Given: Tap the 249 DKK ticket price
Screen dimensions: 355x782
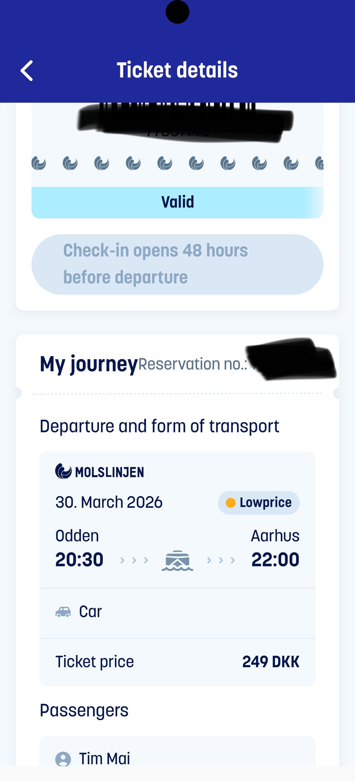Looking at the screenshot, I should tap(271, 662).
